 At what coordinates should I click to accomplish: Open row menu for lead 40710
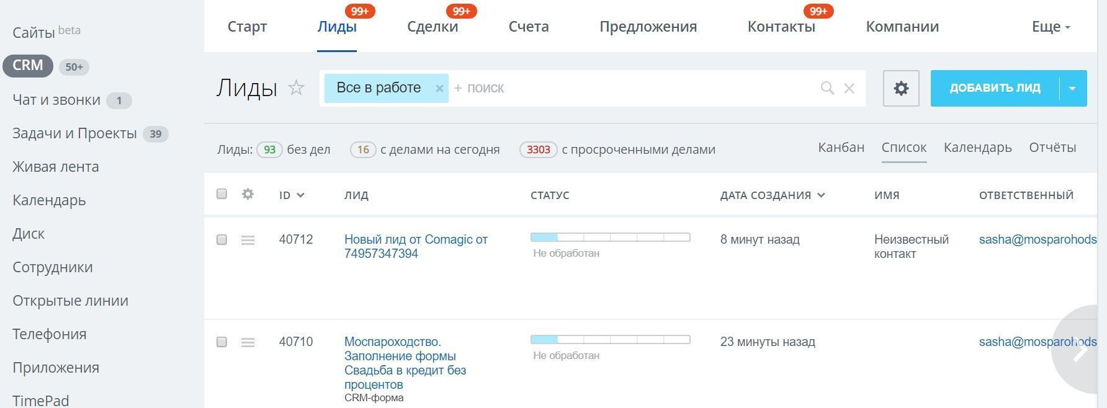248,342
